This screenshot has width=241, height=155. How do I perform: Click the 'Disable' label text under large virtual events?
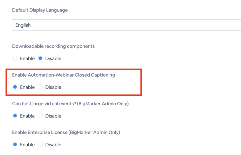click(x=53, y=116)
